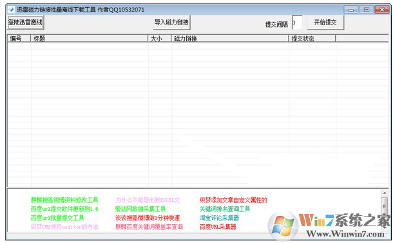Sort by the 大小 column header
Viewport: 395px width, 243px height.
pos(160,39)
